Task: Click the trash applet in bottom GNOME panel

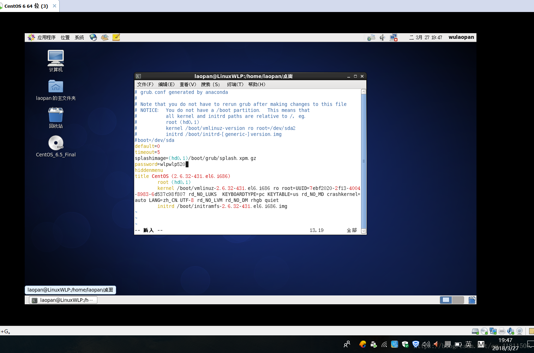Action: click(472, 300)
